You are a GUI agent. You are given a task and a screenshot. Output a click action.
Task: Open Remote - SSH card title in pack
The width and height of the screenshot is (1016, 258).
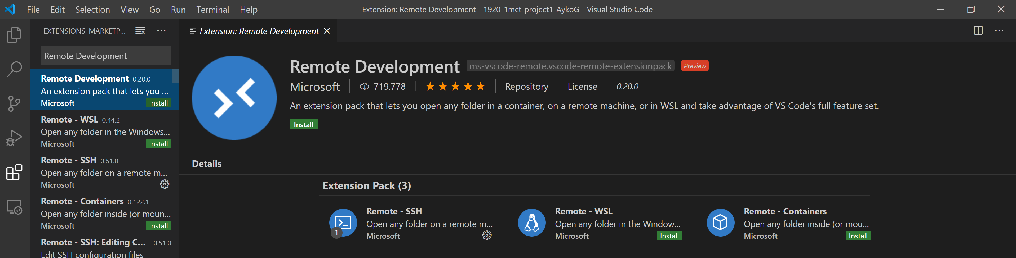(394, 211)
